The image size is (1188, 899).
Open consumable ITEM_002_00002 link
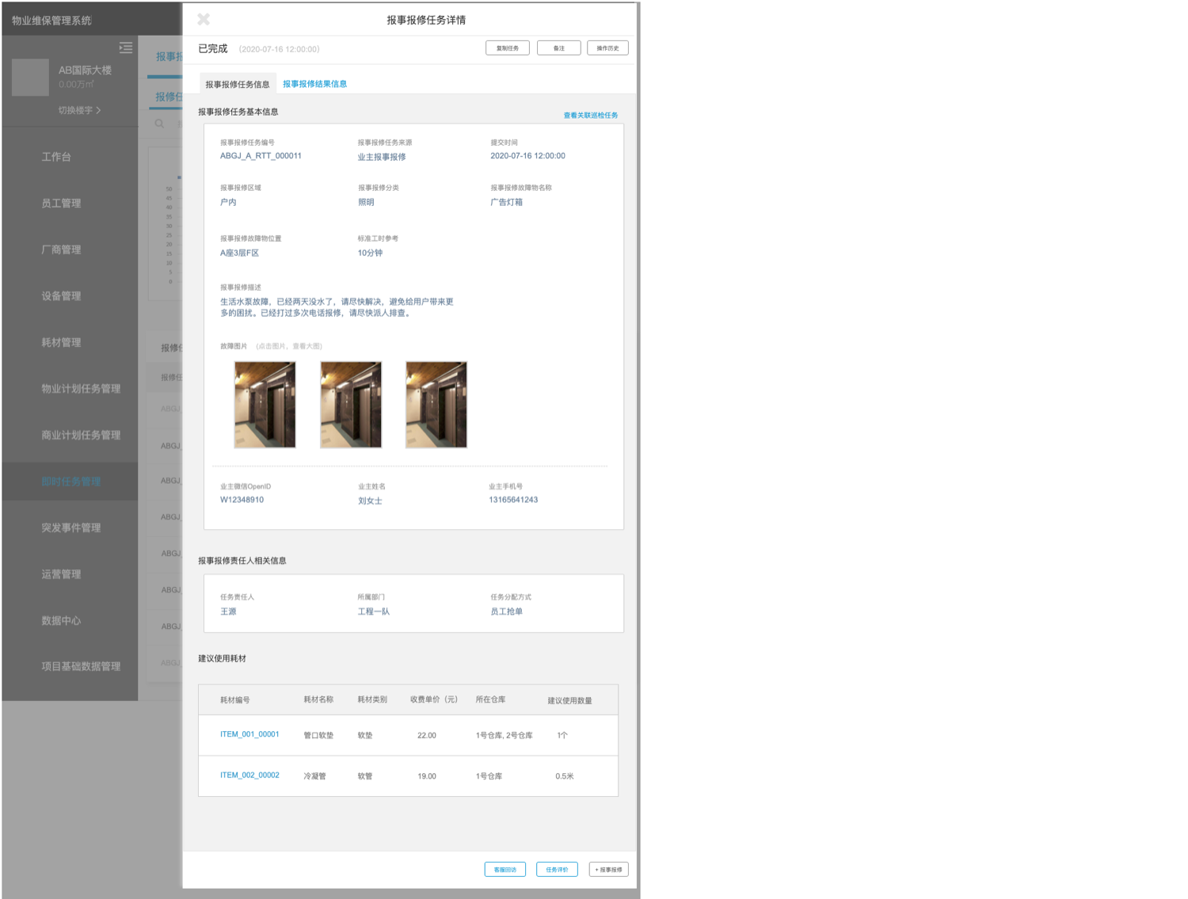pos(249,775)
